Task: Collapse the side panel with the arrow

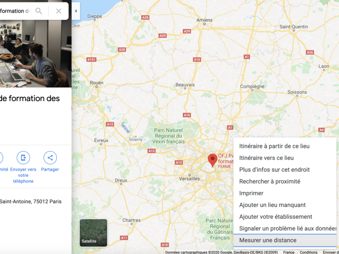Action: point(76,11)
